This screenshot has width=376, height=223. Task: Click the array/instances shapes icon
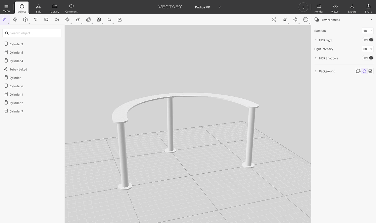point(78,20)
